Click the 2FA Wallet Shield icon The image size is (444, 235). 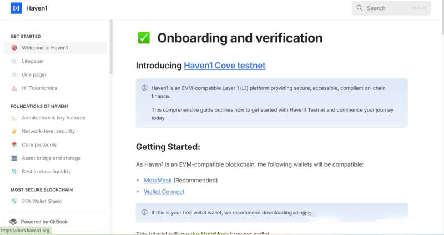click(14, 201)
